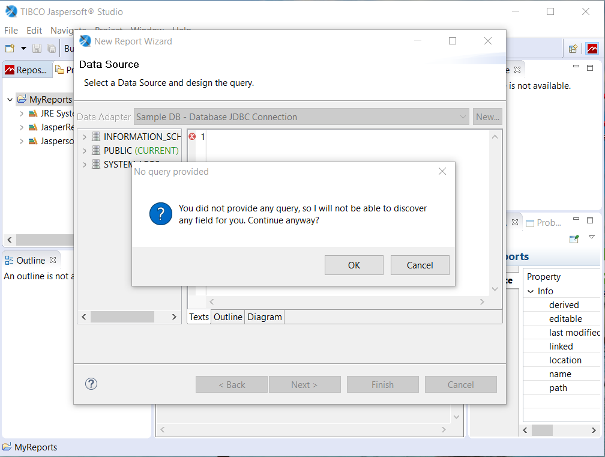Collapse the Info property group
This screenshot has width=605, height=457.
[531, 291]
